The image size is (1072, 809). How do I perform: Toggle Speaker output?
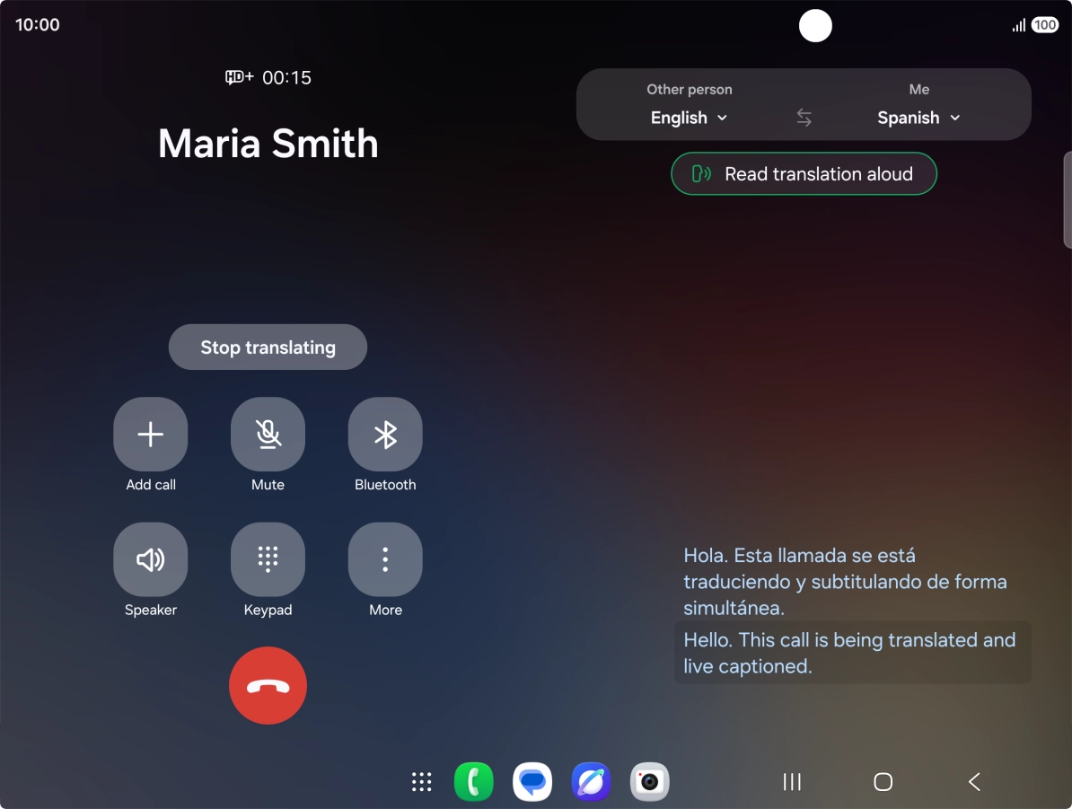click(x=151, y=559)
